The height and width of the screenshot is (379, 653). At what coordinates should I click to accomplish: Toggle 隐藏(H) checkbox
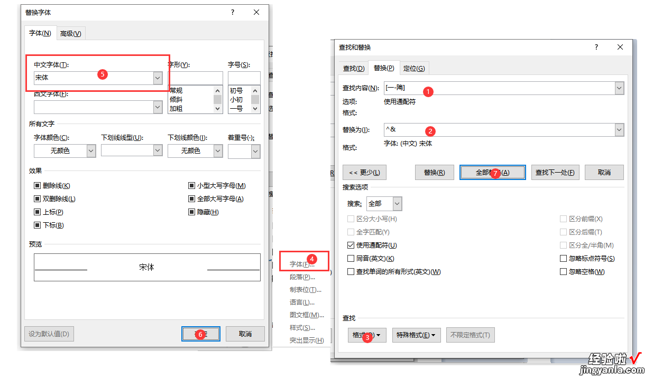click(x=192, y=212)
